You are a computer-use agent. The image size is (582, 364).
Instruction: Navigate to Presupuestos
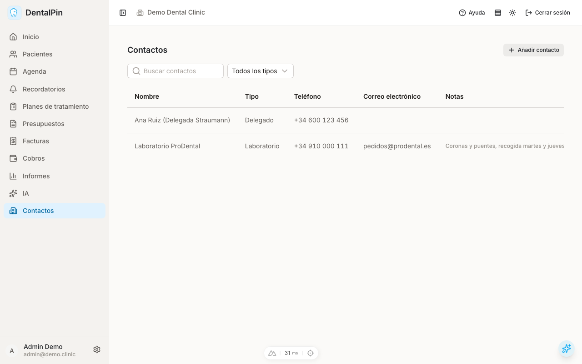(55, 124)
